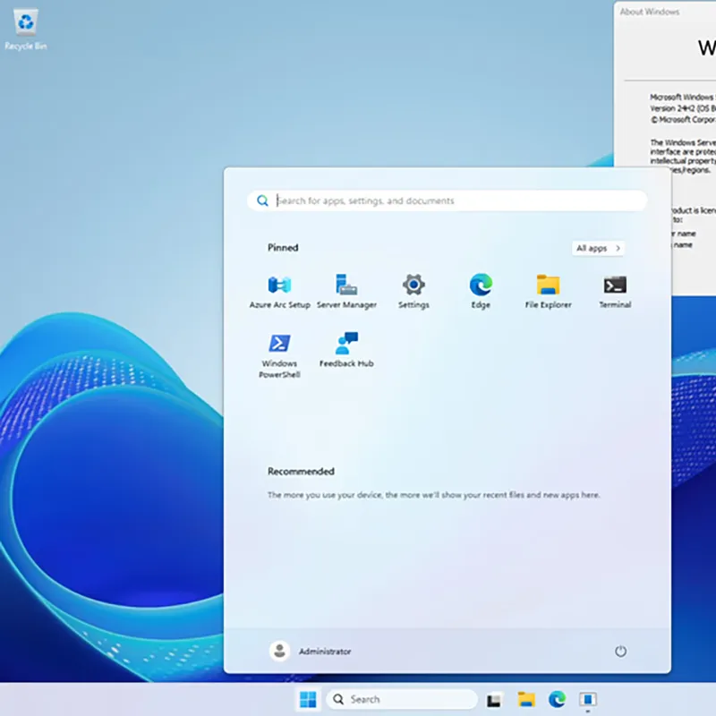Open Settings pinned app

[x=413, y=292]
